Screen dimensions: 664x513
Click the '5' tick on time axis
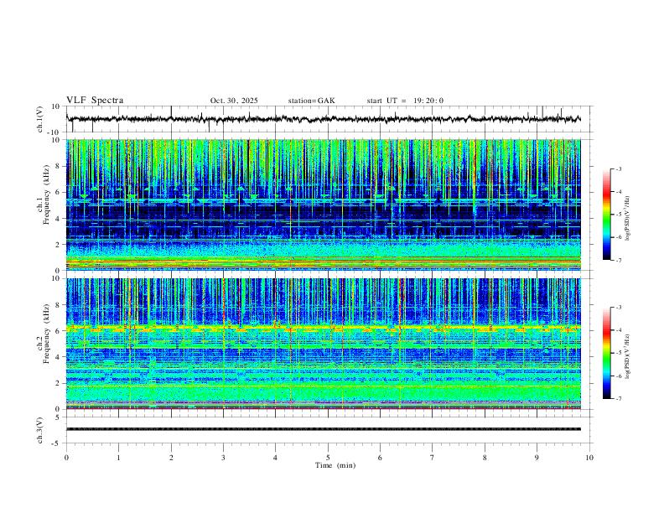[328, 458]
